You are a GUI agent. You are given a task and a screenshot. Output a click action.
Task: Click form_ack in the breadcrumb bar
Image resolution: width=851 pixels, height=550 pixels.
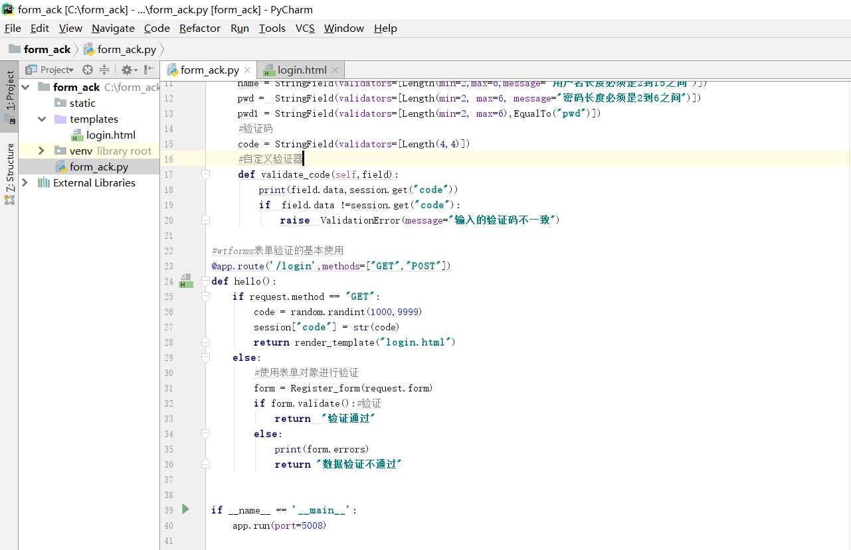point(47,49)
